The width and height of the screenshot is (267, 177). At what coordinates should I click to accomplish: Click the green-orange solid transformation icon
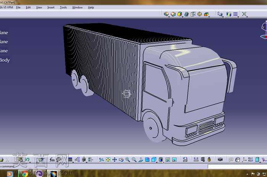click(x=206, y=14)
